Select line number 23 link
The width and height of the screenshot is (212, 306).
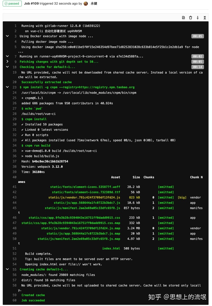(15, 87)
